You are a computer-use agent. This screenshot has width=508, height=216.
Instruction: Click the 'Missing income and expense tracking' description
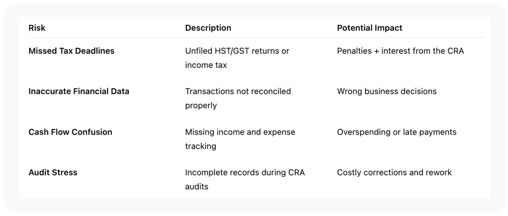(x=240, y=132)
